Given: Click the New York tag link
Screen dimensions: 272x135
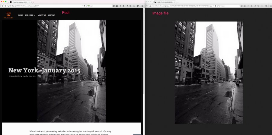Looking at the screenshot, I should pyautogui.click(x=32, y=76).
